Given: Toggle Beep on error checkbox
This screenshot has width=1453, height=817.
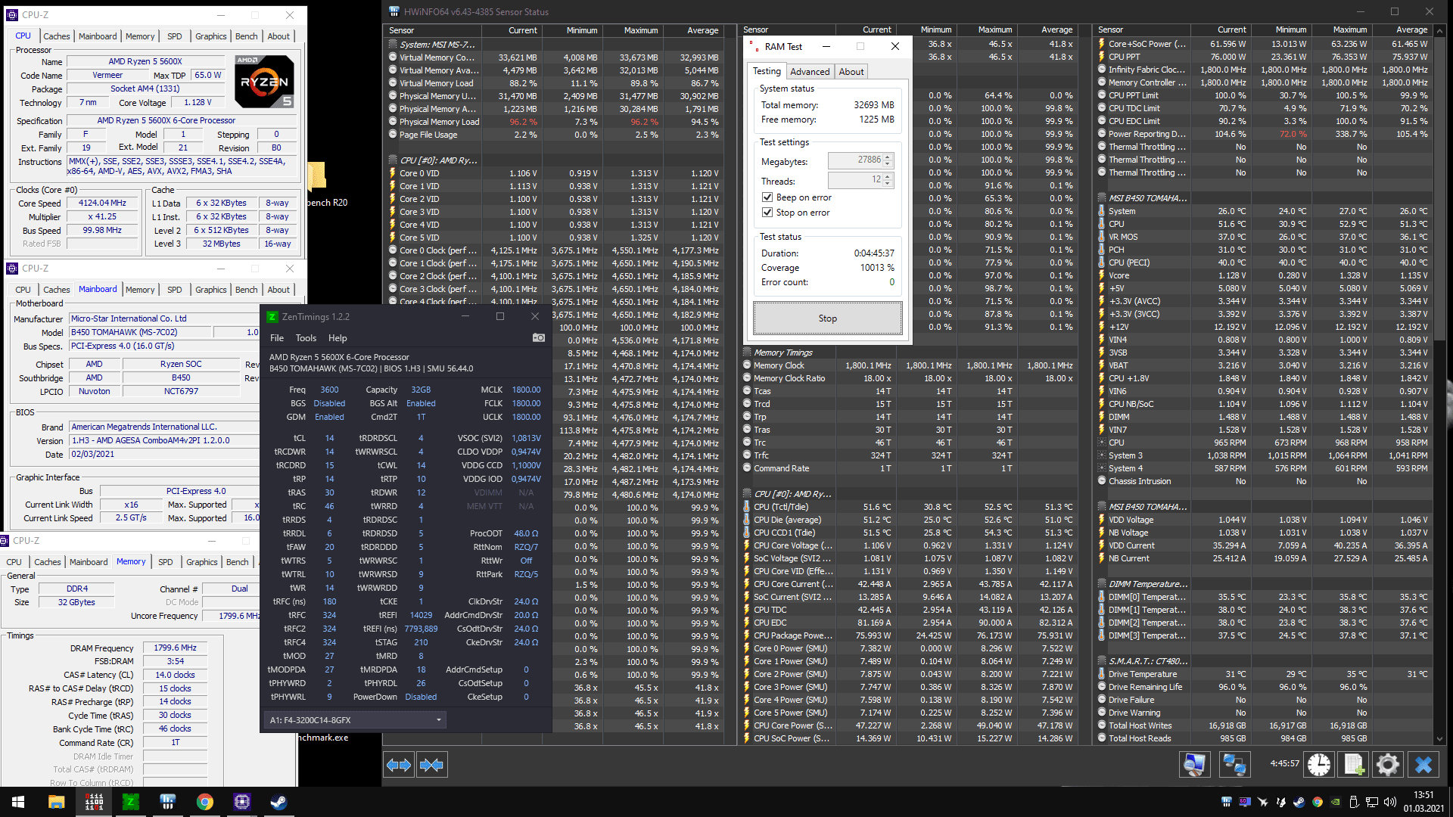Looking at the screenshot, I should 767,197.
